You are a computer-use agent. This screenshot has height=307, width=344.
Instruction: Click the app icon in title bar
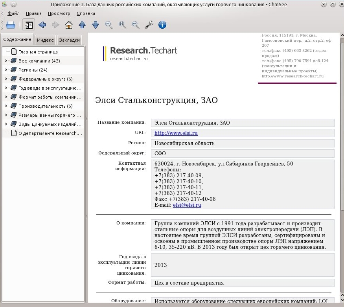[4, 4]
